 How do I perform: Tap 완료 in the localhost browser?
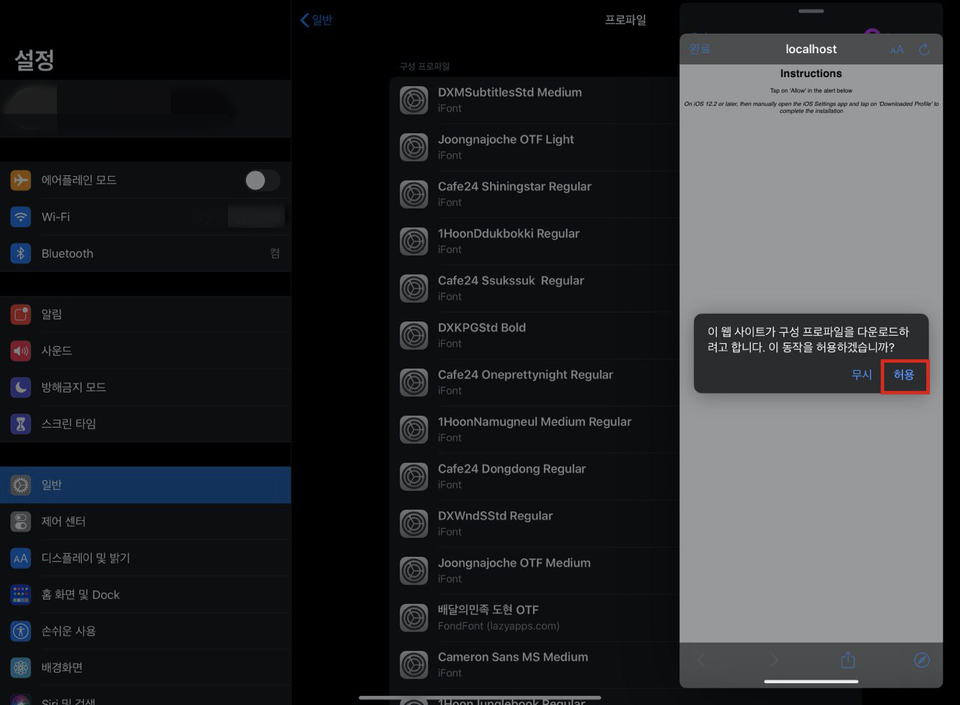pyautogui.click(x=700, y=49)
